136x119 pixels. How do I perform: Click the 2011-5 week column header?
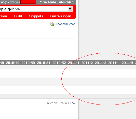127,63
